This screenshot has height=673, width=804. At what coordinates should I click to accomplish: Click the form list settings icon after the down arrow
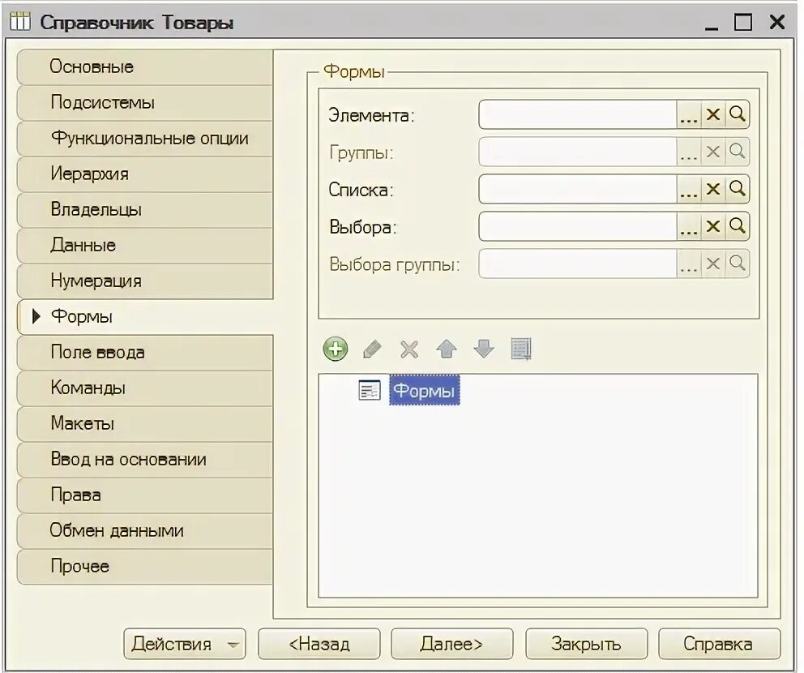521,349
